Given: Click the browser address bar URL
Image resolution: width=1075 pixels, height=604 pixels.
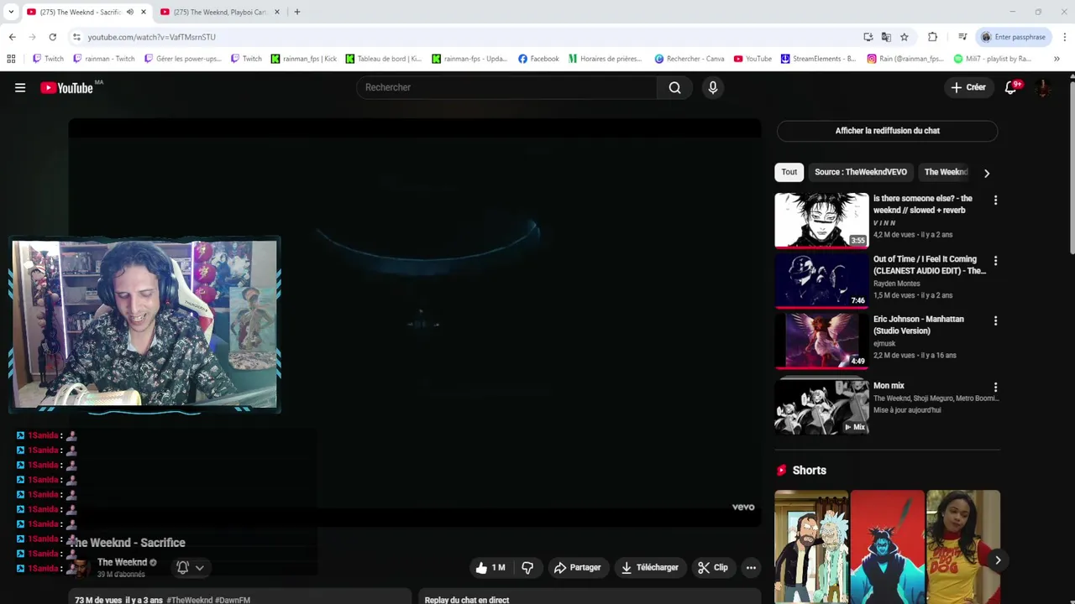Looking at the screenshot, I should tap(151, 37).
